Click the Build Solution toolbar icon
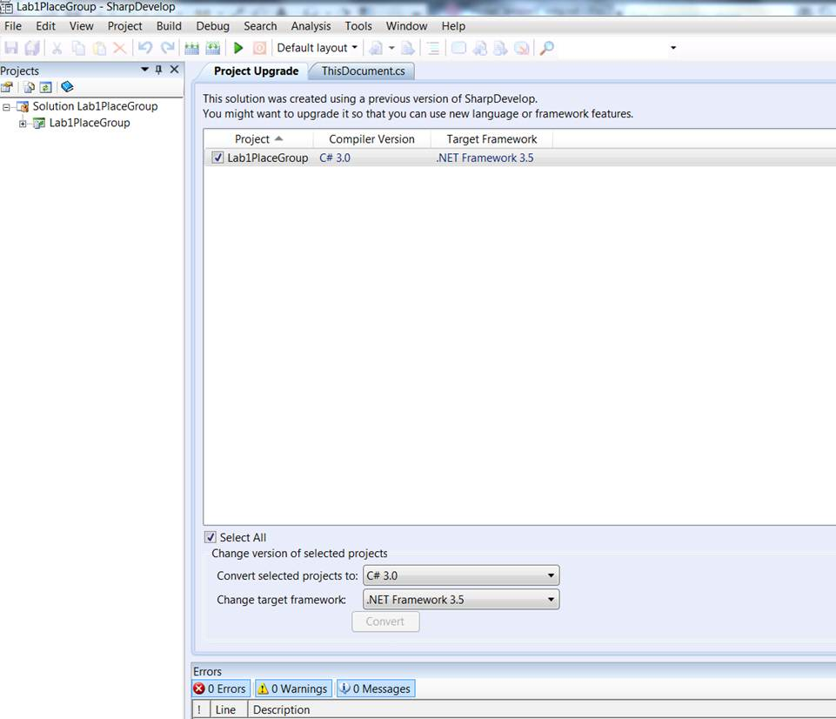836x719 pixels. (x=192, y=48)
